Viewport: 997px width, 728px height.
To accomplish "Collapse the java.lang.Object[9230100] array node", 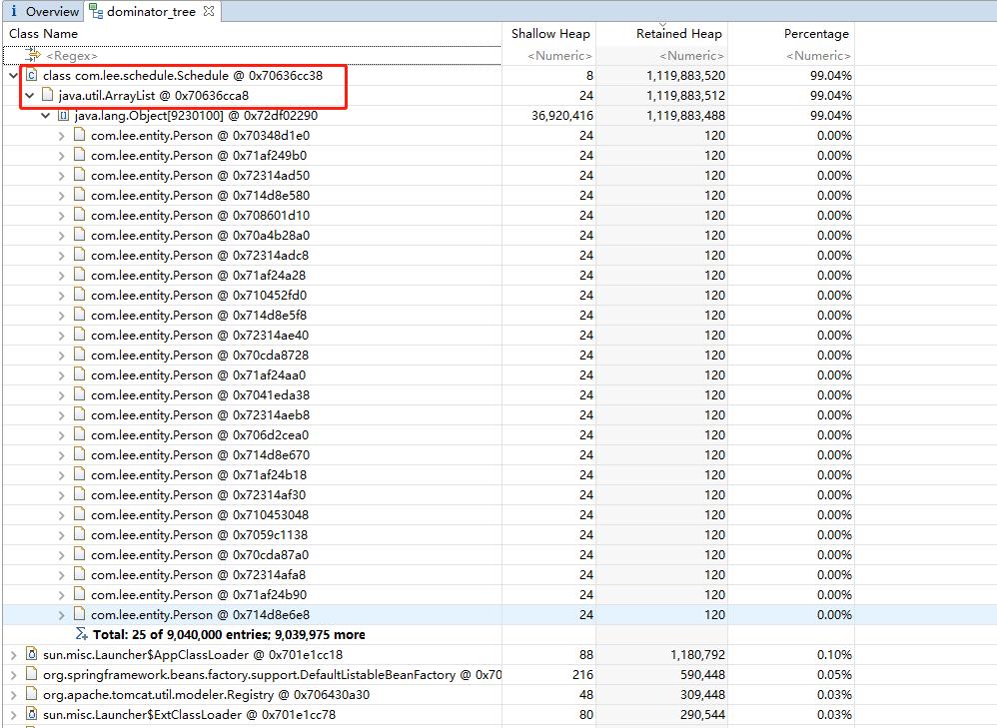I will click(44, 115).
